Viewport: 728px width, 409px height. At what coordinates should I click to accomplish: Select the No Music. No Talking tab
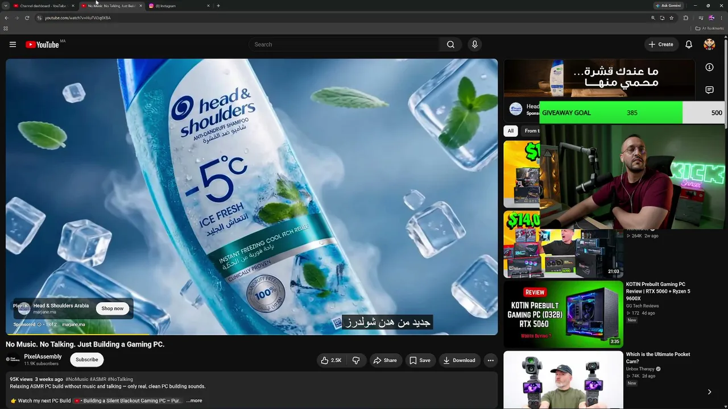pyautogui.click(x=111, y=6)
